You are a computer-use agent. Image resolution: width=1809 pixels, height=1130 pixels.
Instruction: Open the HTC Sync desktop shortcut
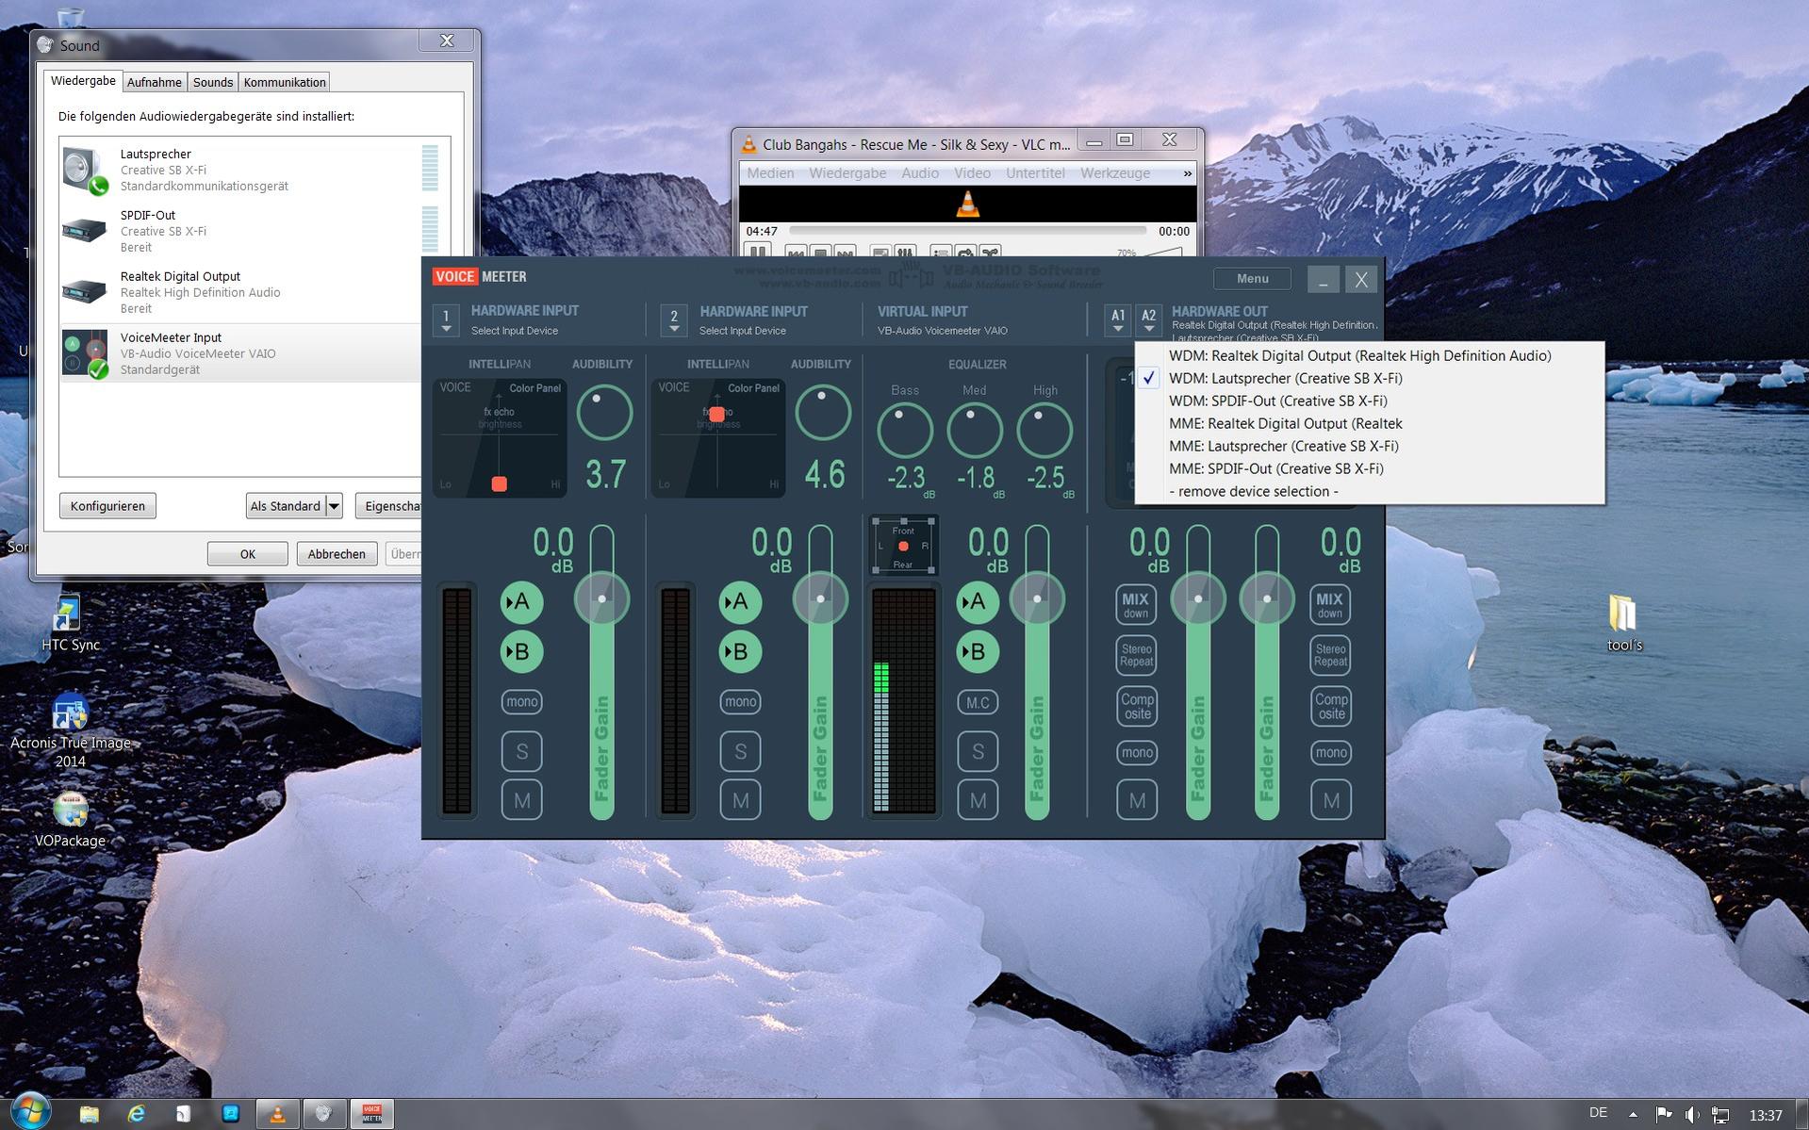pos(70,622)
